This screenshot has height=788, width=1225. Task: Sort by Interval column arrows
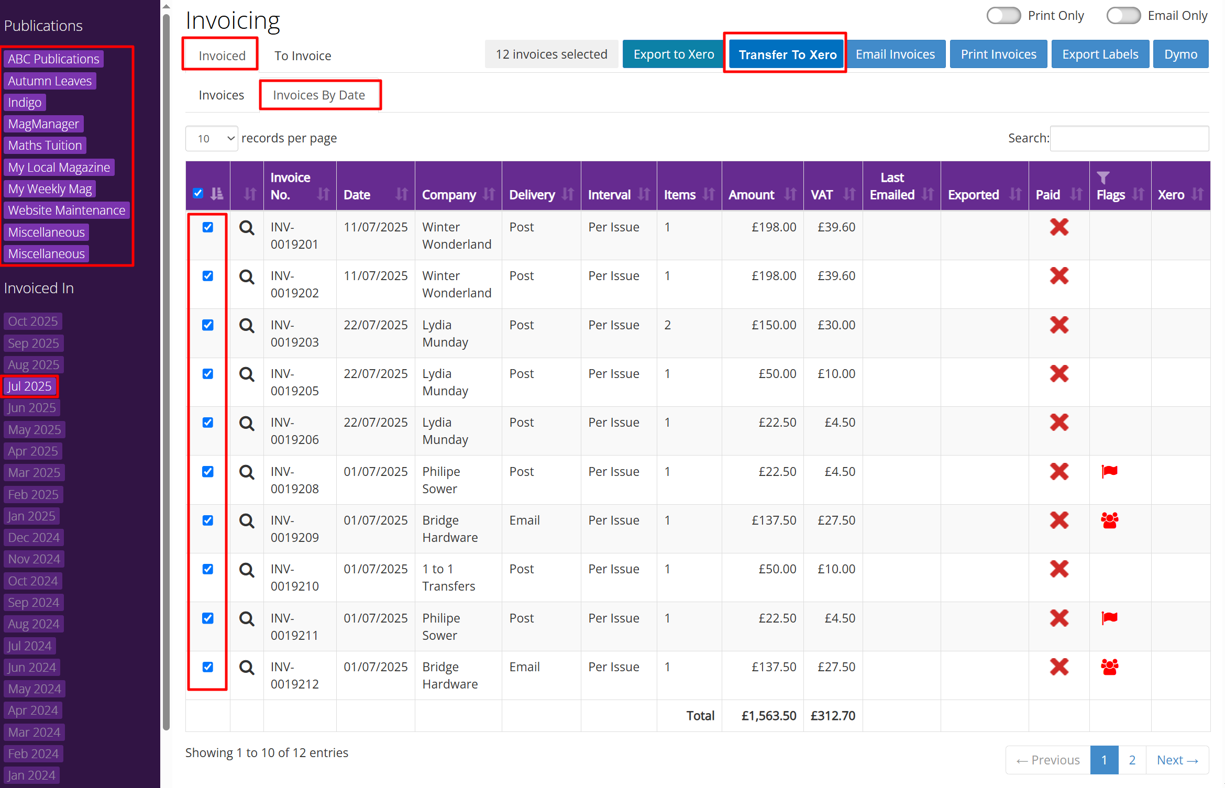click(644, 194)
